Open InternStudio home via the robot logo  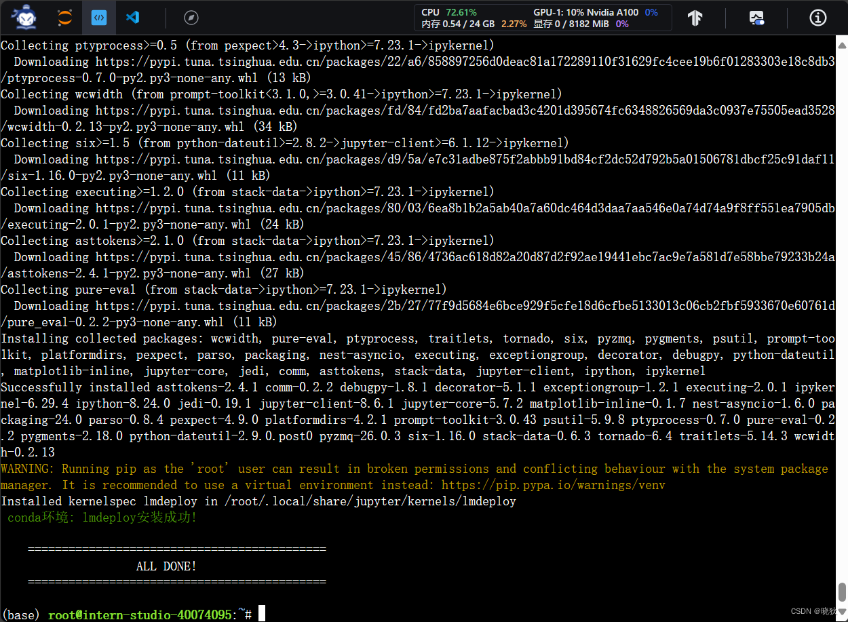[24, 17]
